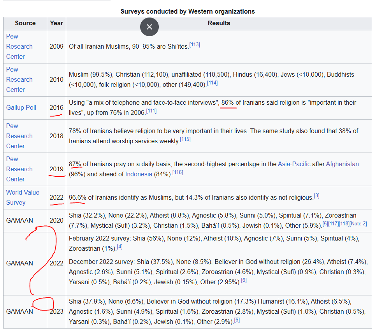Click the 2016 year cell
Screen dimensions: 376x332
point(56,108)
